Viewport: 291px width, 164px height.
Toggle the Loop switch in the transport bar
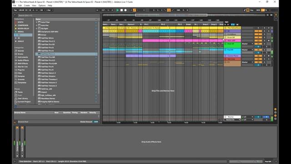[x=169, y=10]
